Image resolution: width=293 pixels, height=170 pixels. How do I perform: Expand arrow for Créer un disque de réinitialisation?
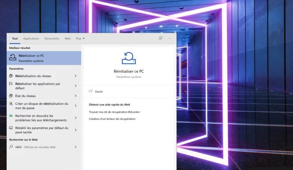[76, 106]
